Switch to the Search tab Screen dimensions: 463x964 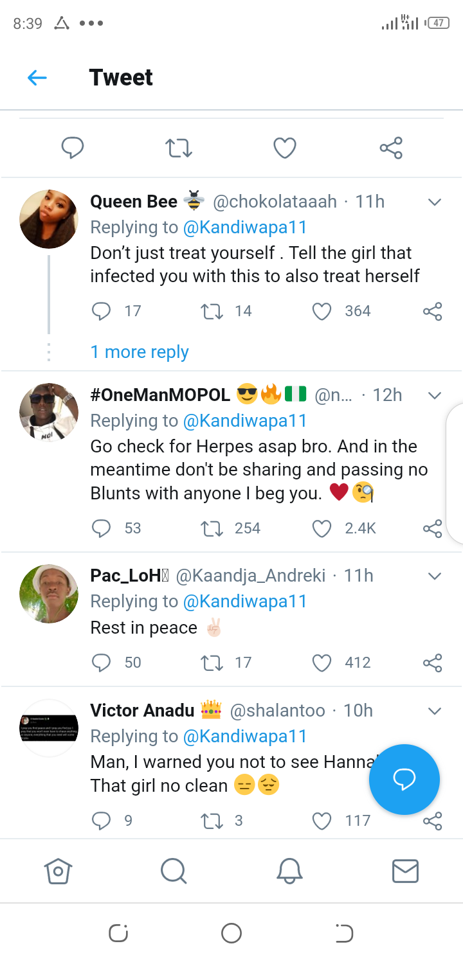tap(174, 871)
